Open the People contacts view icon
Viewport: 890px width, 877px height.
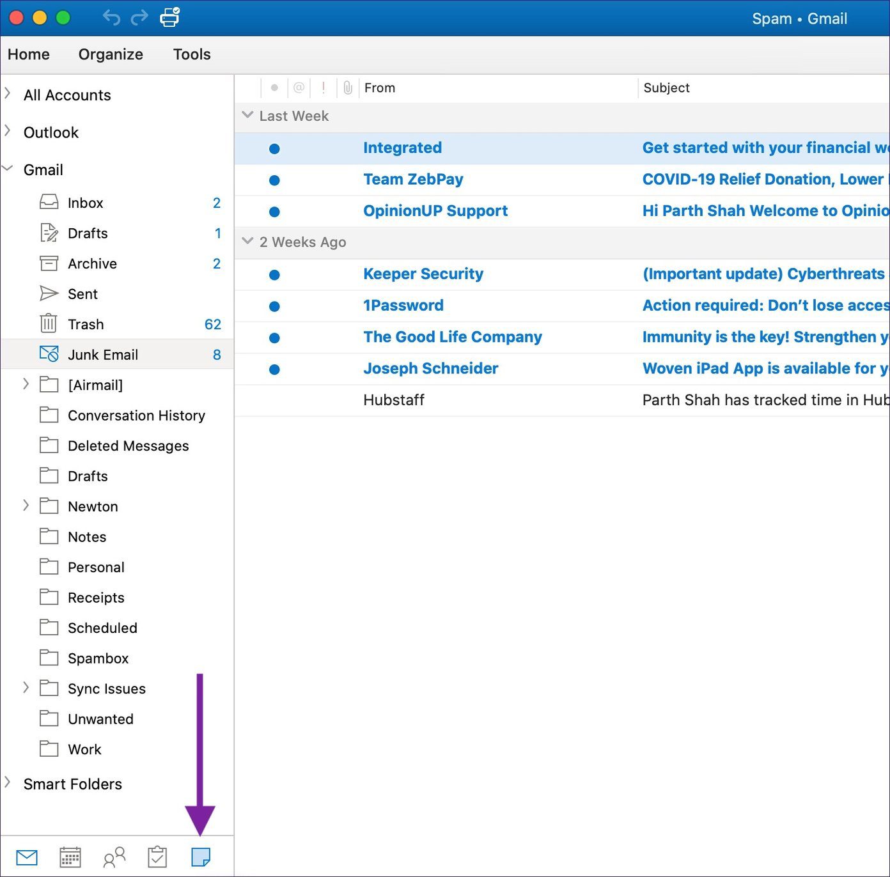(x=114, y=857)
